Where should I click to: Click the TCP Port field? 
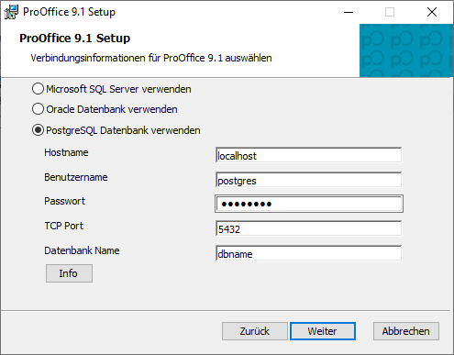tap(308, 228)
